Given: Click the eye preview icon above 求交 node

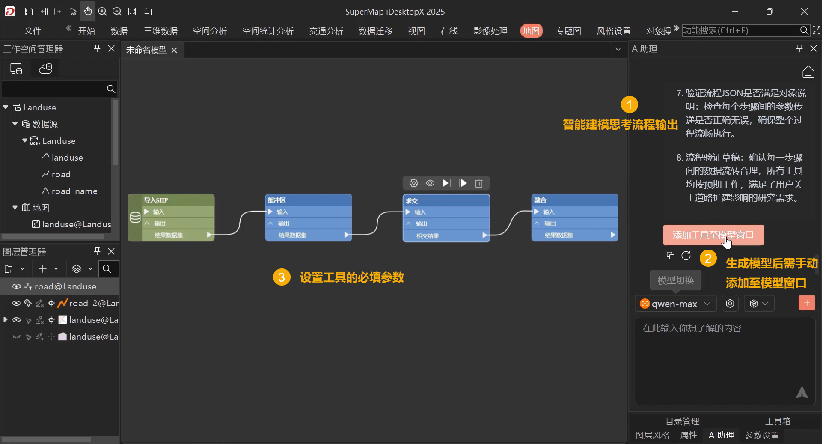Looking at the screenshot, I should (x=430, y=183).
